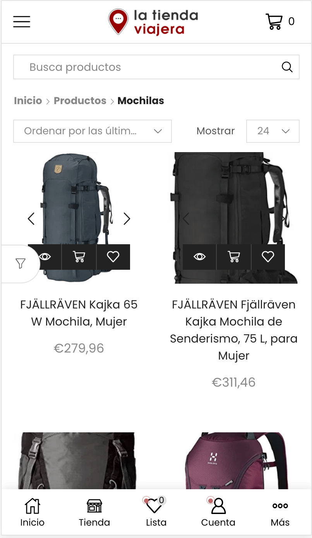This screenshot has height=538, width=312.
Task: Add Kajka 65 W Mochila to wishlist
Action: tap(113, 257)
